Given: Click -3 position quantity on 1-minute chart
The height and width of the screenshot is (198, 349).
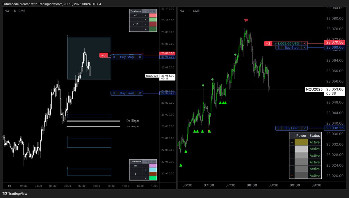Looking at the screenshot, I should pyautogui.click(x=268, y=43).
